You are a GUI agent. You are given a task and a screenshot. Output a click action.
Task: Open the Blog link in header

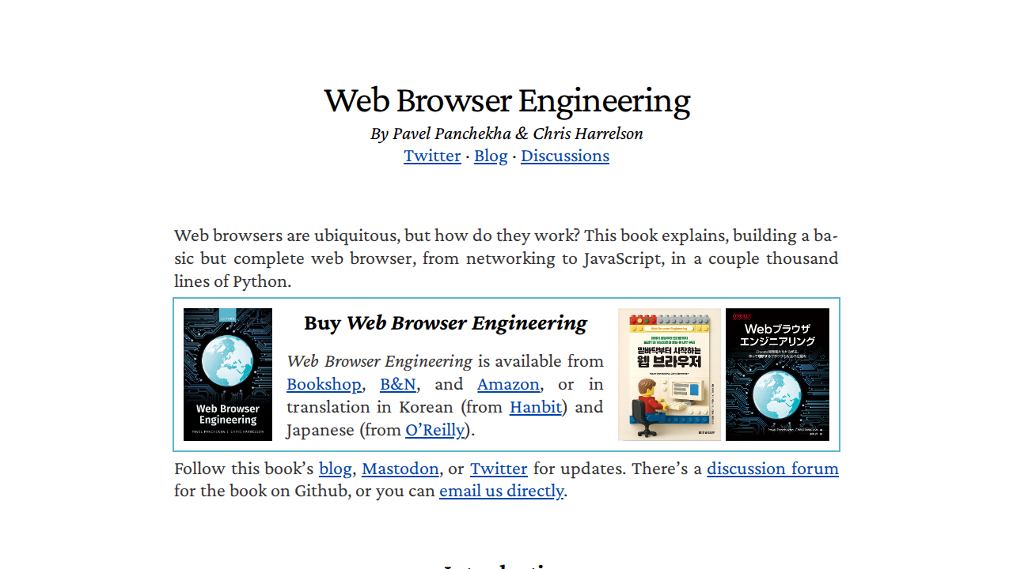coord(491,156)
